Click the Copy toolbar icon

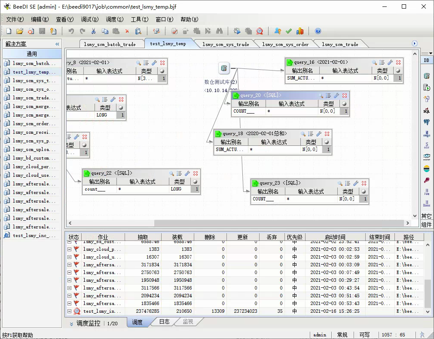pos(105,31)
